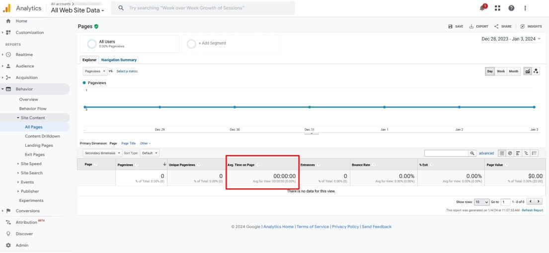Expand the Site Speed section

pos(31,164)
